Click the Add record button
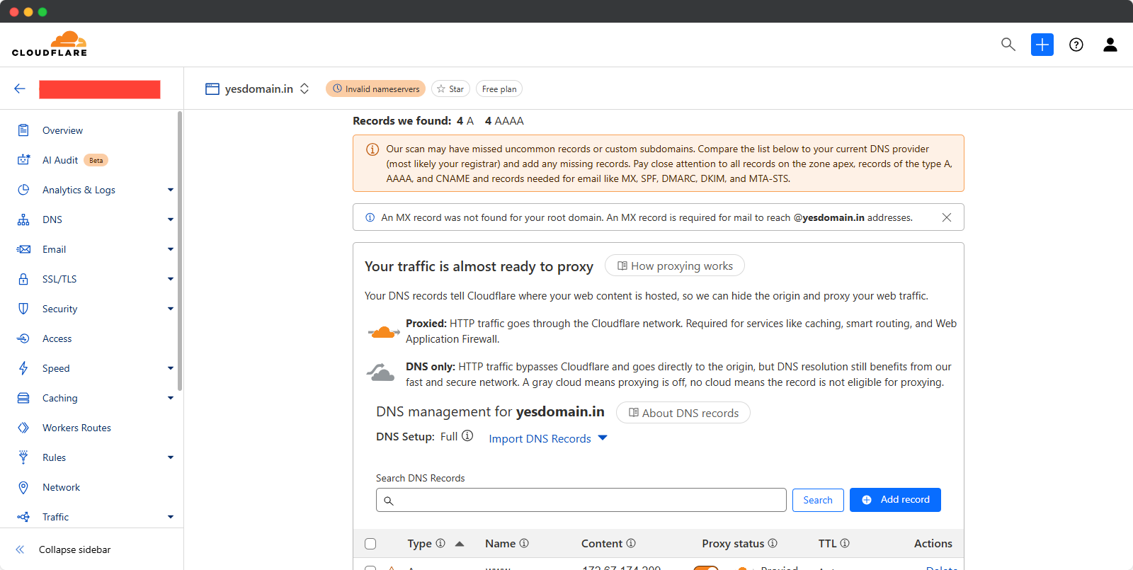Viewport: 1133px width, 570px height. point(895,500)
